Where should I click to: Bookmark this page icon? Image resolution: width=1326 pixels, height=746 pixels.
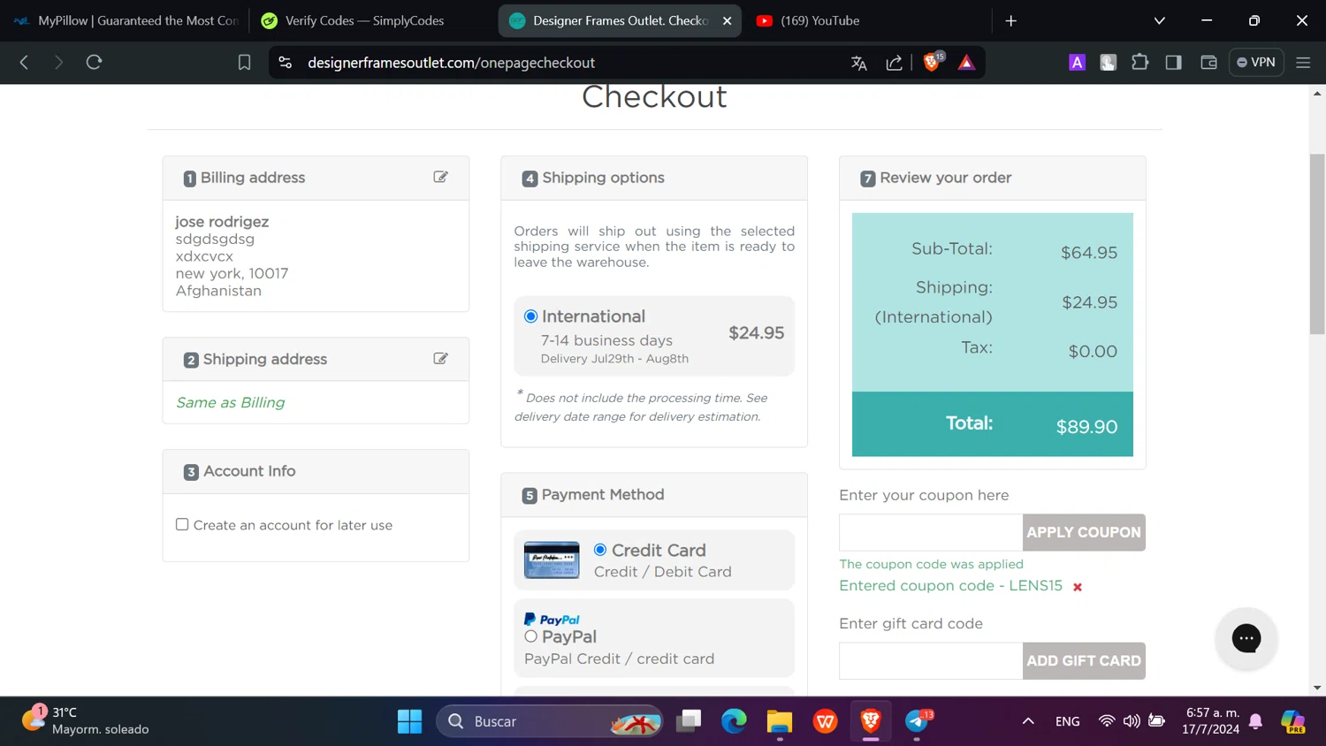point(244,63)
